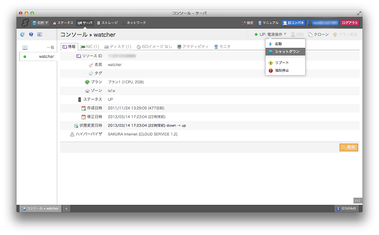Image resolution: width=379 pixels, height=235 pixels.
Task: Click the refresh icon in sidebar toolbar
Action: pos(23,35)
